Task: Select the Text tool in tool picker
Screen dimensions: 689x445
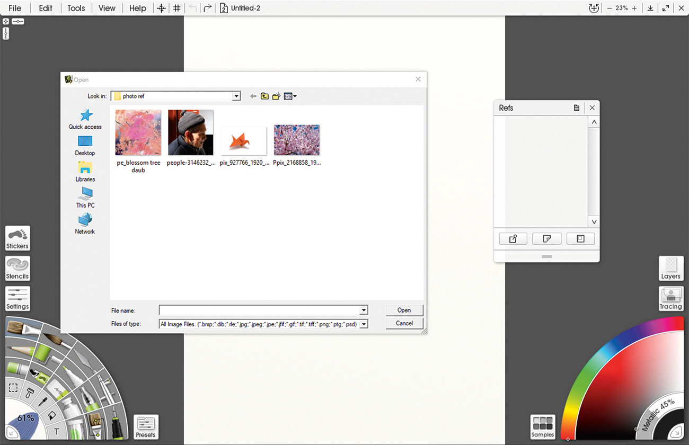Action: pos(57,432)
